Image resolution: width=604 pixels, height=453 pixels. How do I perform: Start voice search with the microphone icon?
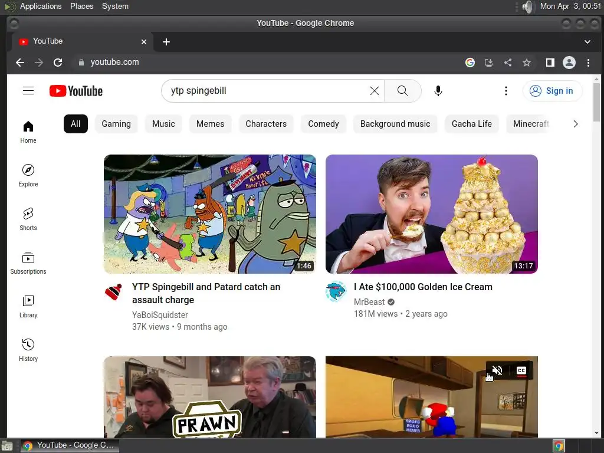coord(438,91)
